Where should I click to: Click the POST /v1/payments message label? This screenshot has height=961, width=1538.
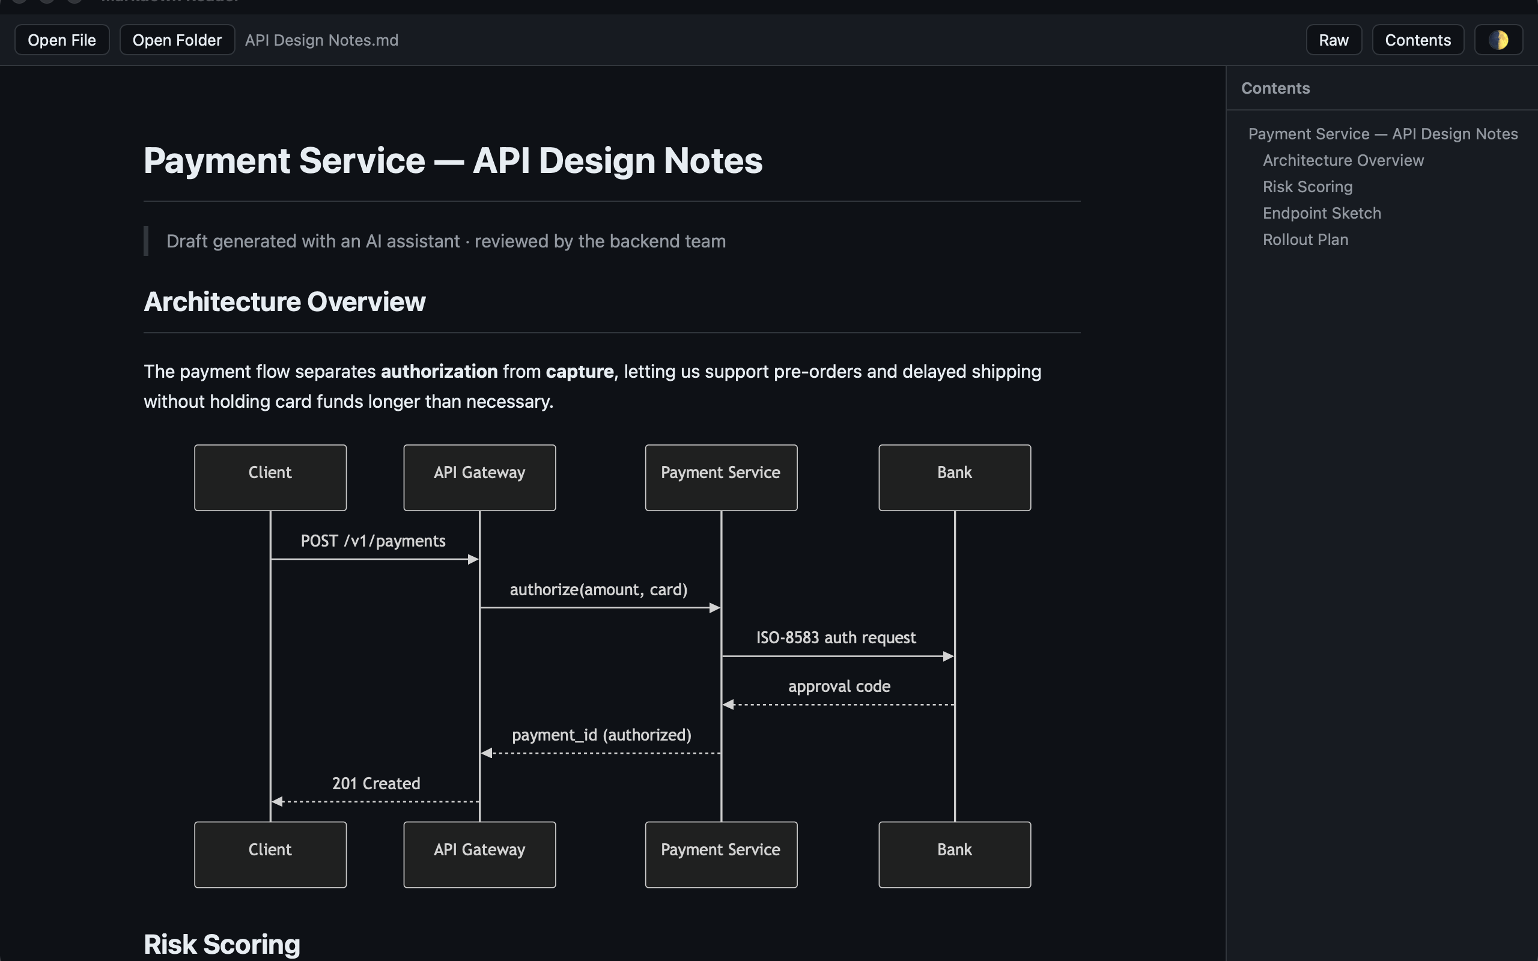click(x=373, y=541)
